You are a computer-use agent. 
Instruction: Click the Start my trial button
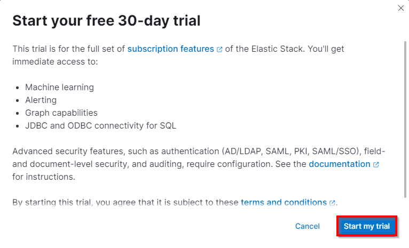(x=366, y=226)
